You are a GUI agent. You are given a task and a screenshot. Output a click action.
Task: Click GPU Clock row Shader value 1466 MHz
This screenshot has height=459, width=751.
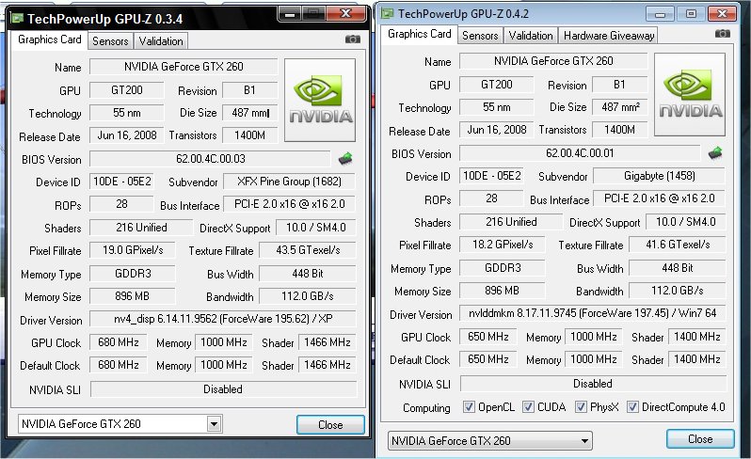328,342
